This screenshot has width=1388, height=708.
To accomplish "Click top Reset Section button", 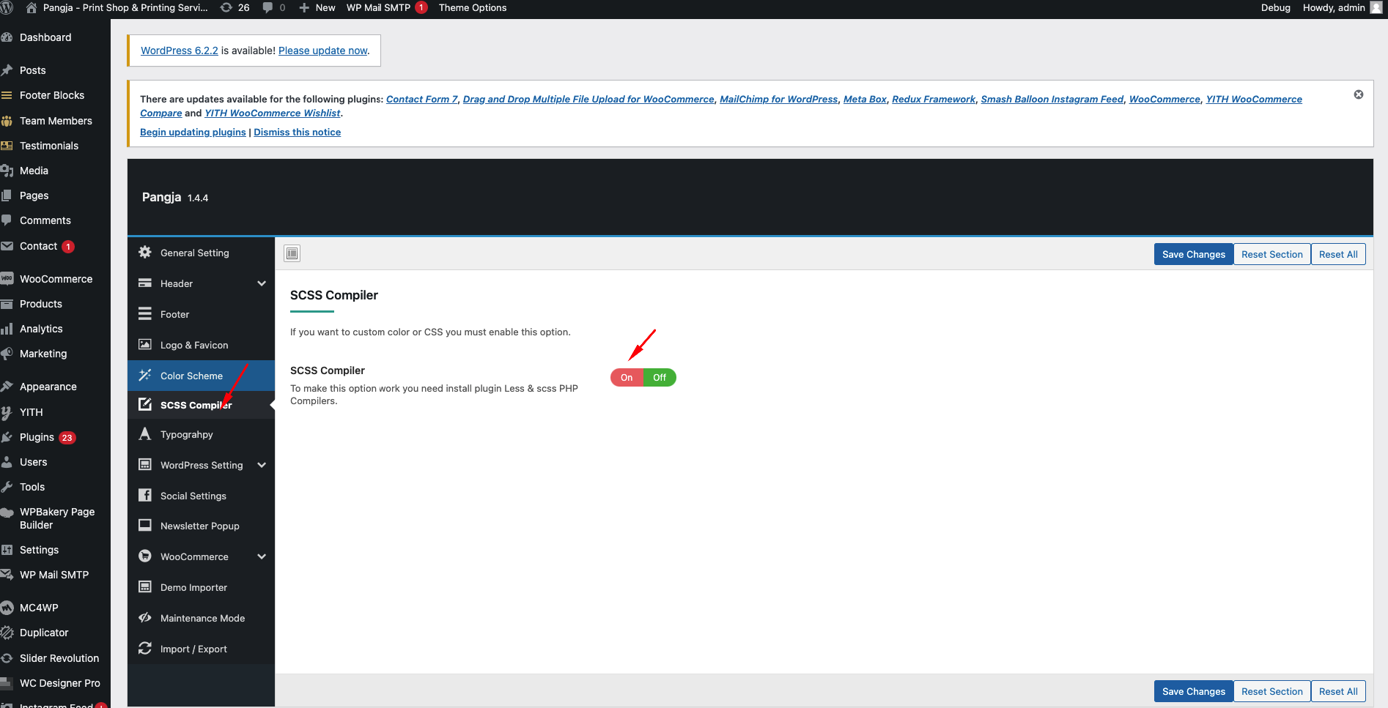I will click(1271, 254).
